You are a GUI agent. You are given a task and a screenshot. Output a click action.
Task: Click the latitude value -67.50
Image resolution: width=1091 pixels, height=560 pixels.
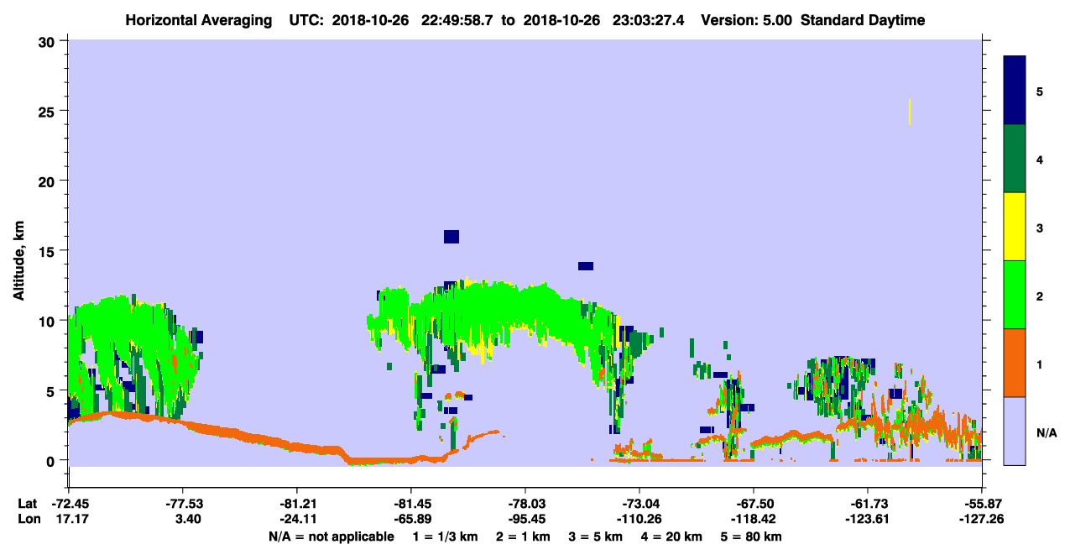coord(754,504)
